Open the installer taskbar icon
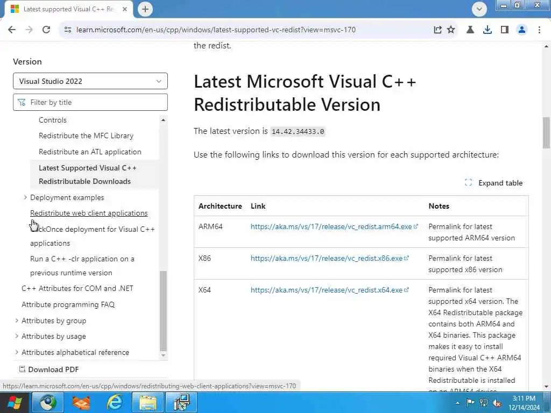551x413 pixels. [182, 402]
